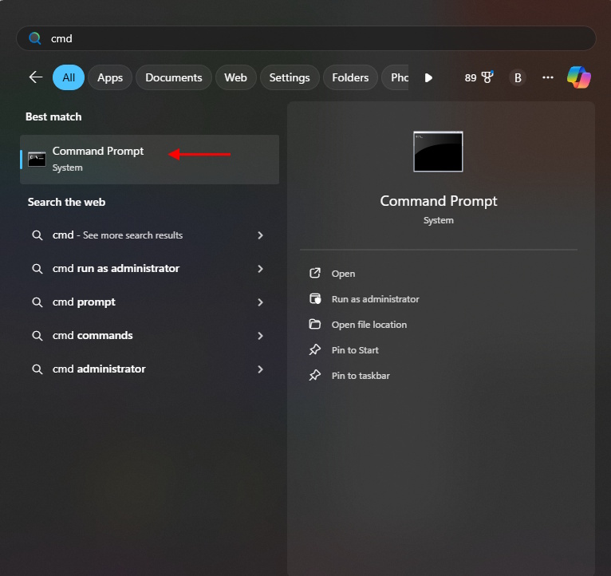Switch to the Settings filter tab
The image size is (611, 576).
290,77
